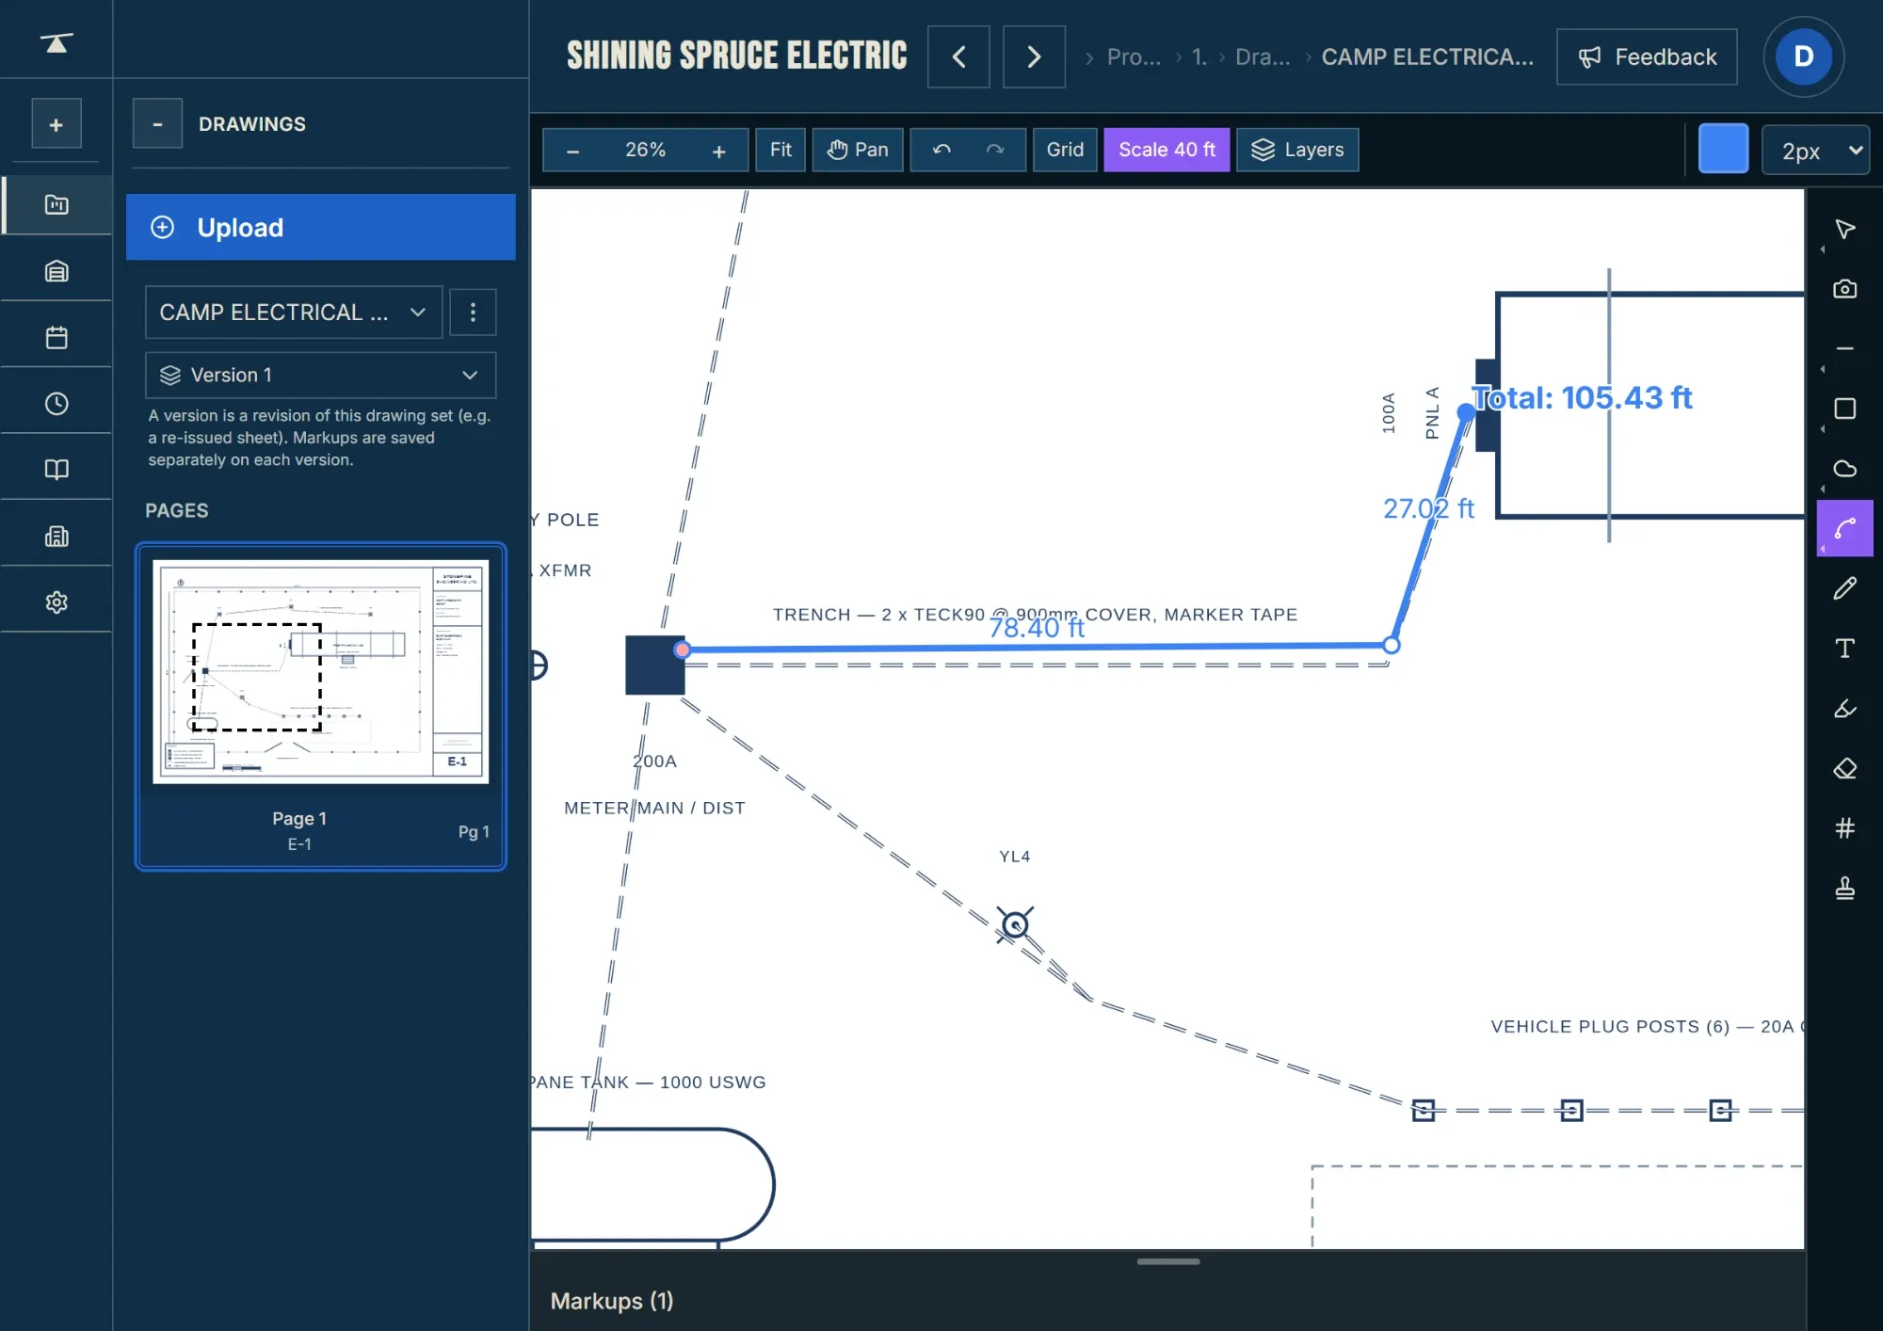Click the Upload button
This screenshot has height=1331, width=1883.
click(x=321, y=227)
